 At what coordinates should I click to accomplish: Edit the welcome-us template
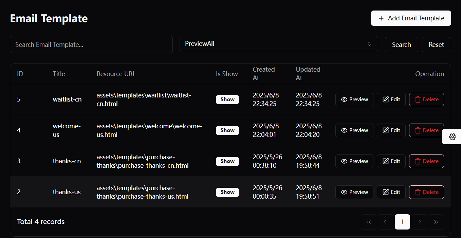pyautogui.click(x=391, y=130)
